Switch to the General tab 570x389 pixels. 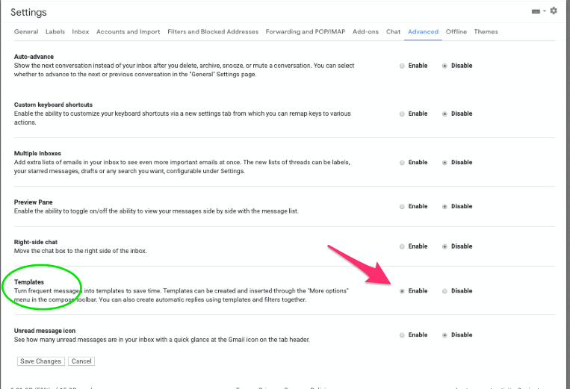tap(26, 31)
